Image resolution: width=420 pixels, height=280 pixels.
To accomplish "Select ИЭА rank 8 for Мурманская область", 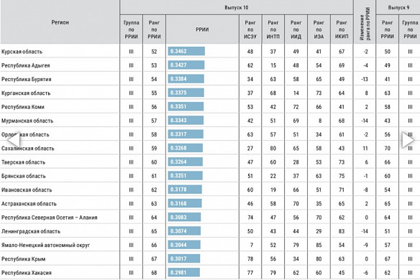I will coord(320,121).
